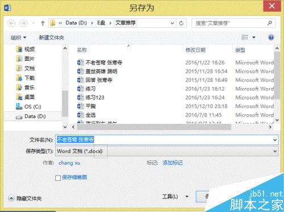Click Word icon beside 练习123
The height and width of the screenshot is (212, 284).
click(x=80, y=97)
